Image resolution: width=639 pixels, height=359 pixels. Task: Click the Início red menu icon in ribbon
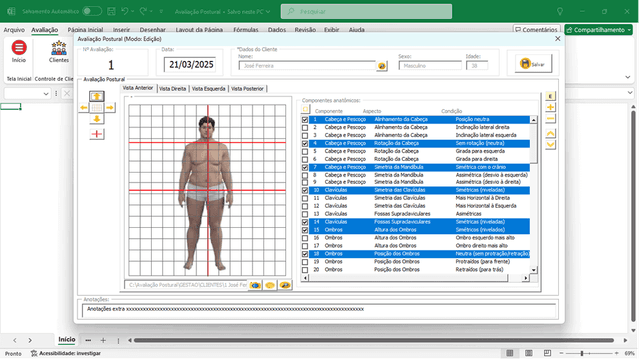tap(19, 48)
